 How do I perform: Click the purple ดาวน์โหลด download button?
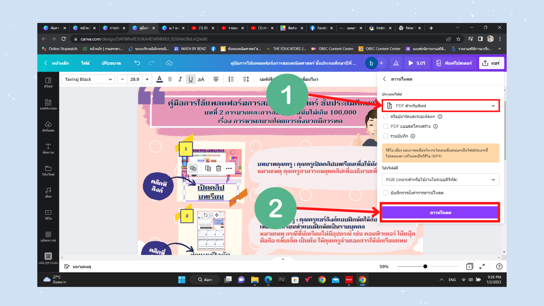tap(440, 212)
